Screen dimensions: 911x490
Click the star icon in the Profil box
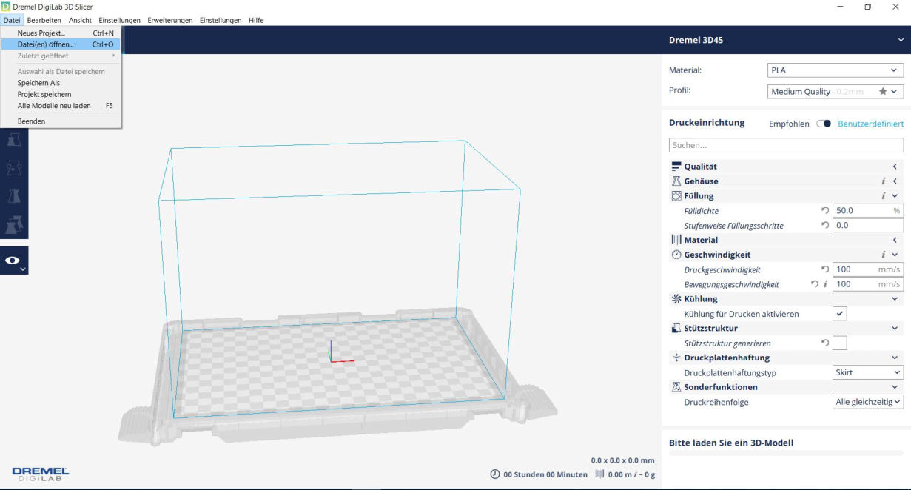tap(882, 92)
